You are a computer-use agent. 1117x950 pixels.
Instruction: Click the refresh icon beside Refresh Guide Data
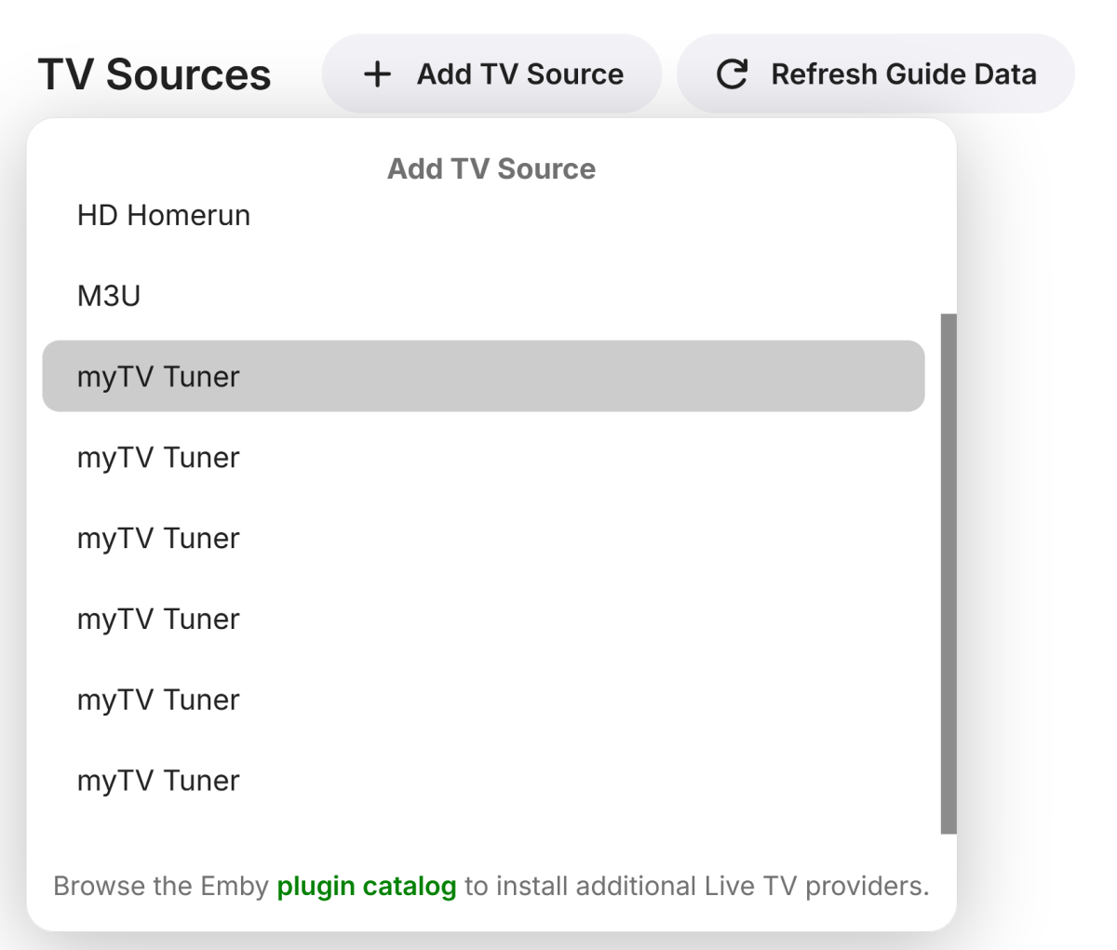(732, 74)
